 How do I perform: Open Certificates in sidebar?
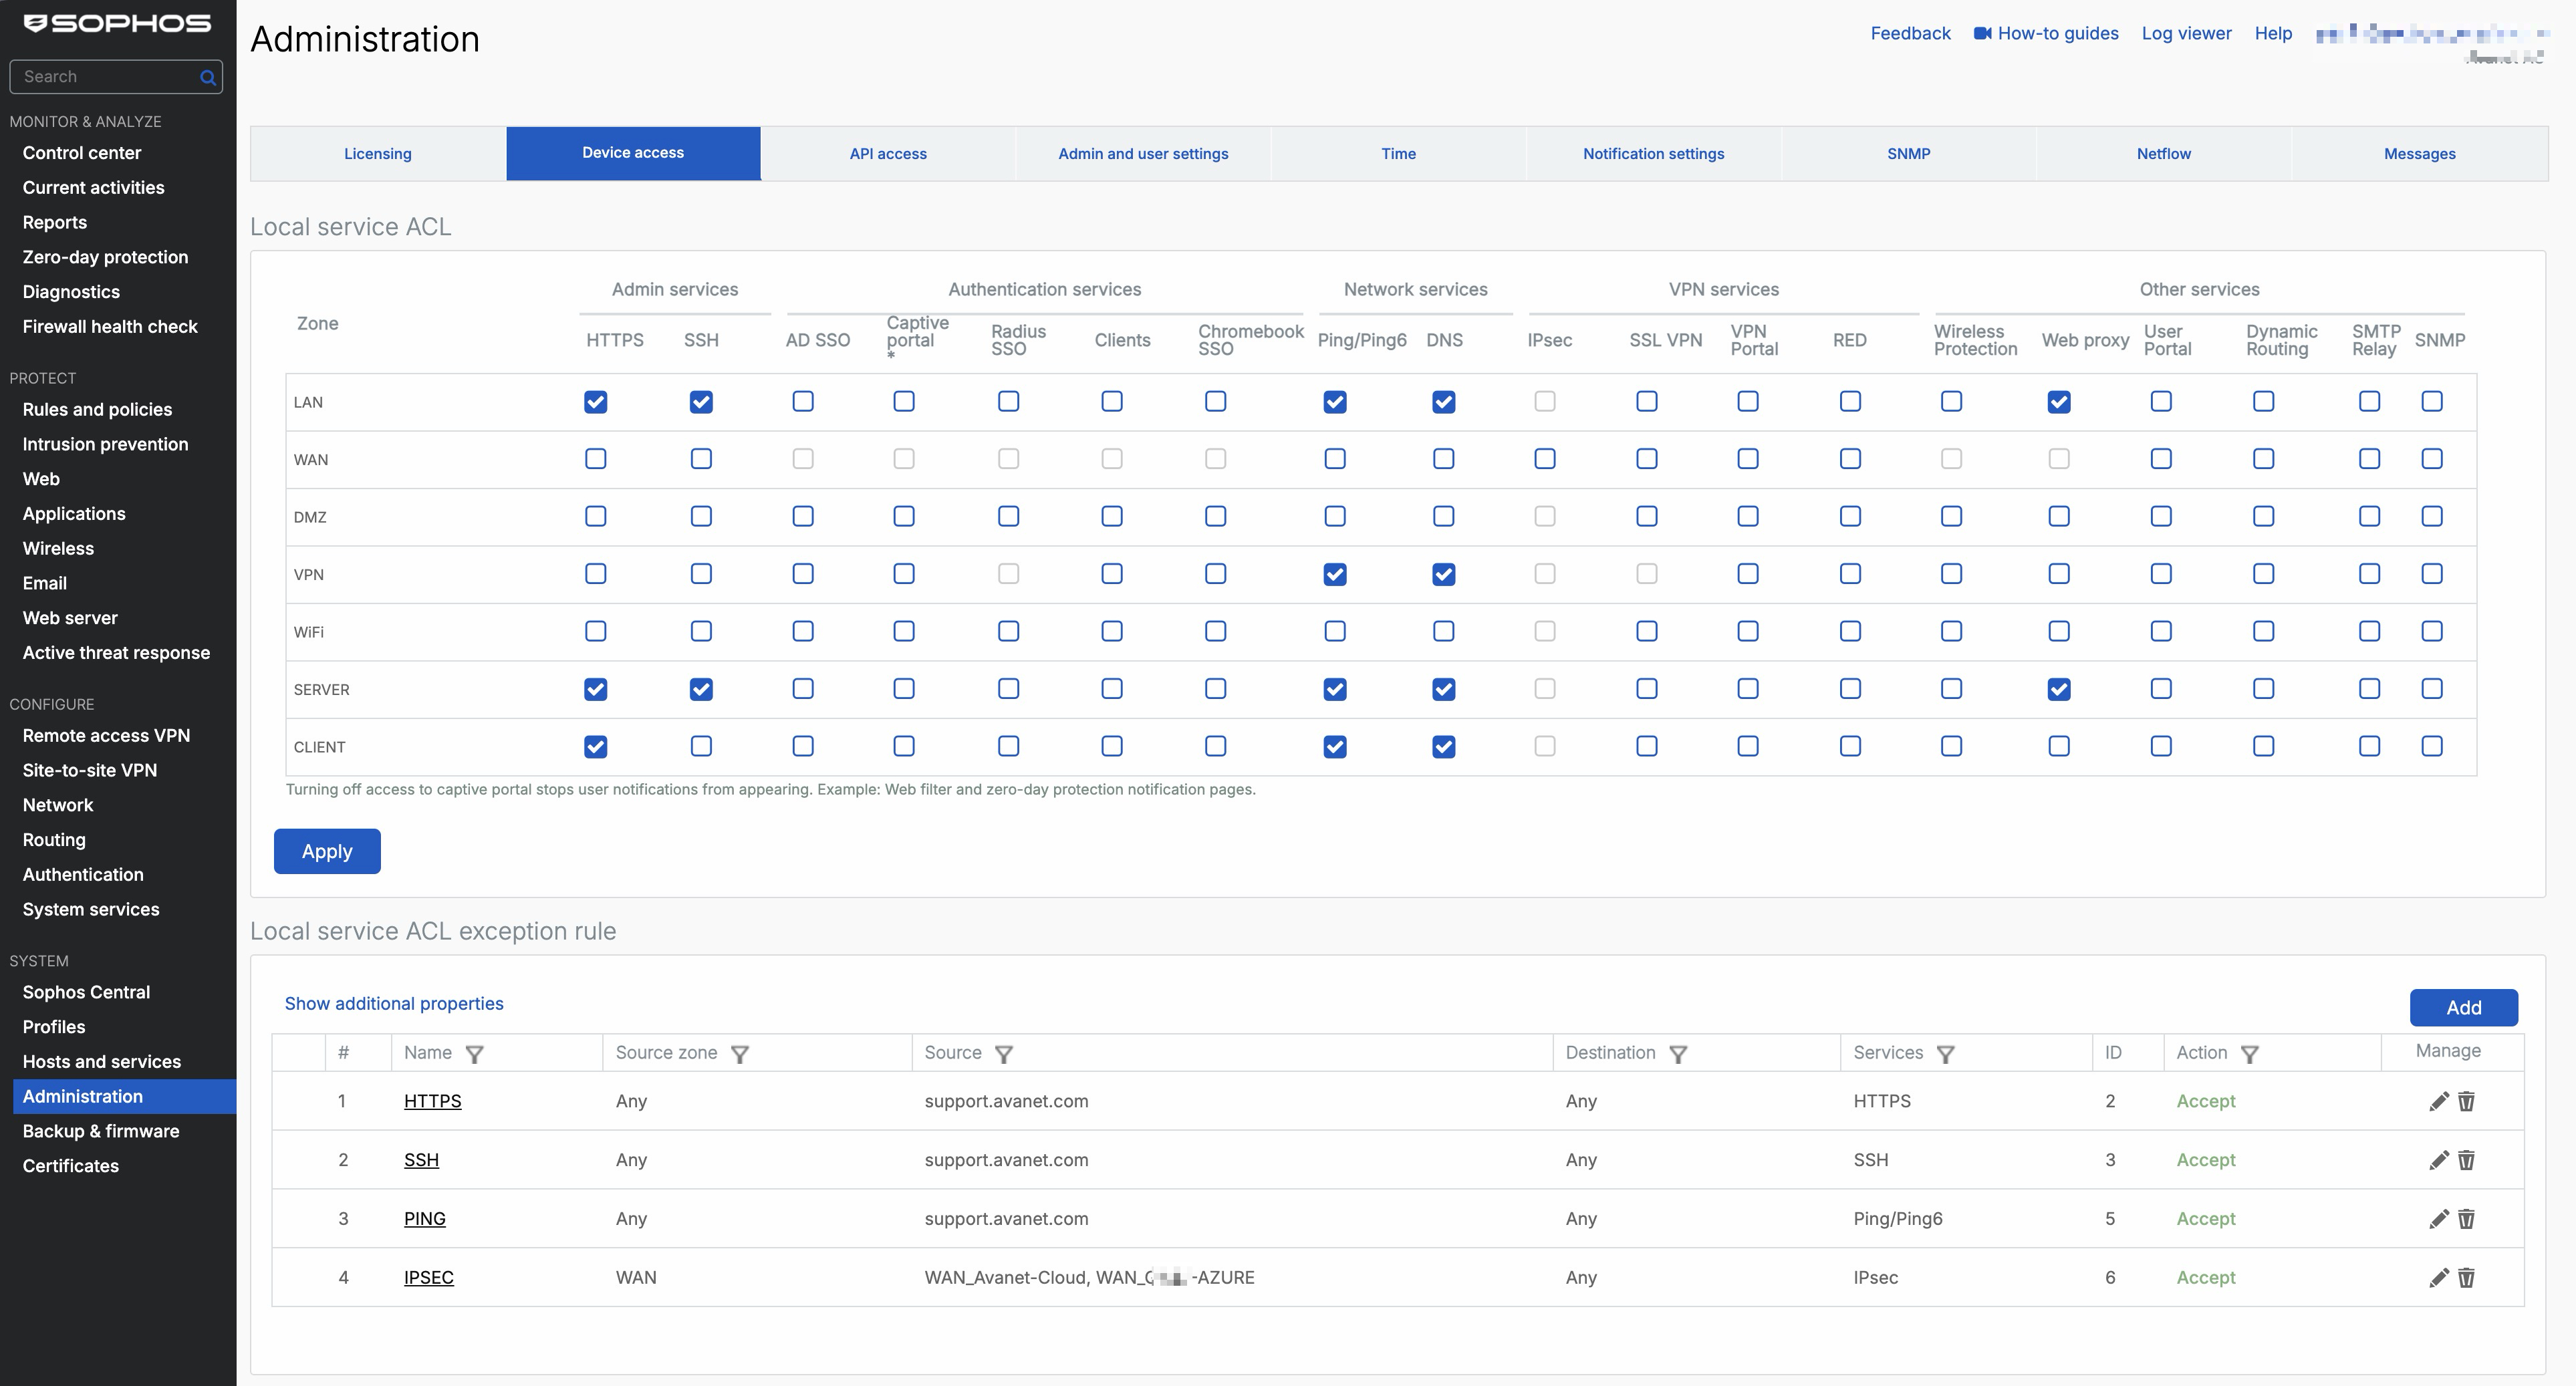(71, 1166)
